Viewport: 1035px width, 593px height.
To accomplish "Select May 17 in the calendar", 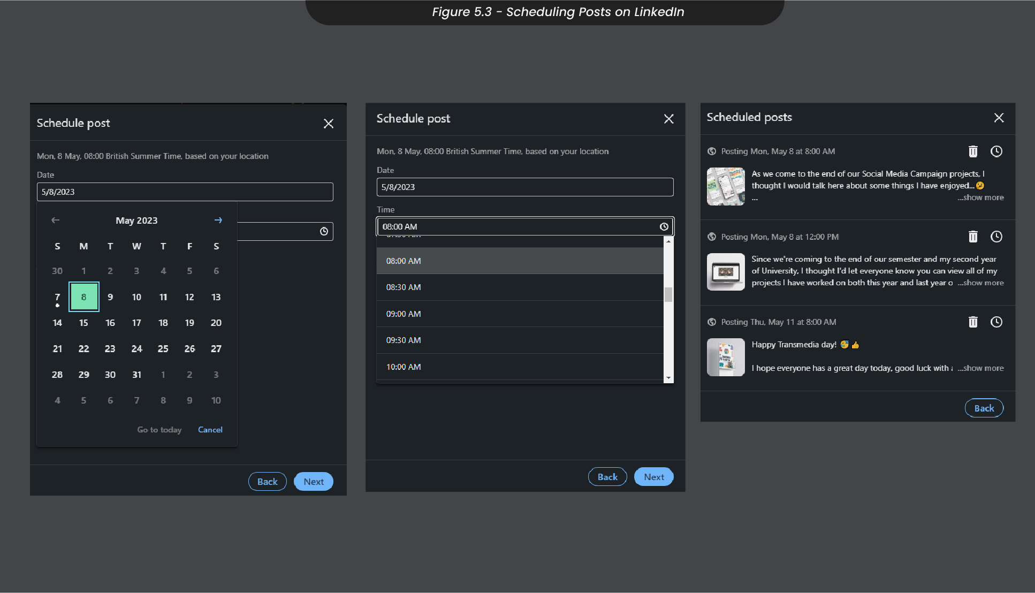I will click(x=137, y=323).
